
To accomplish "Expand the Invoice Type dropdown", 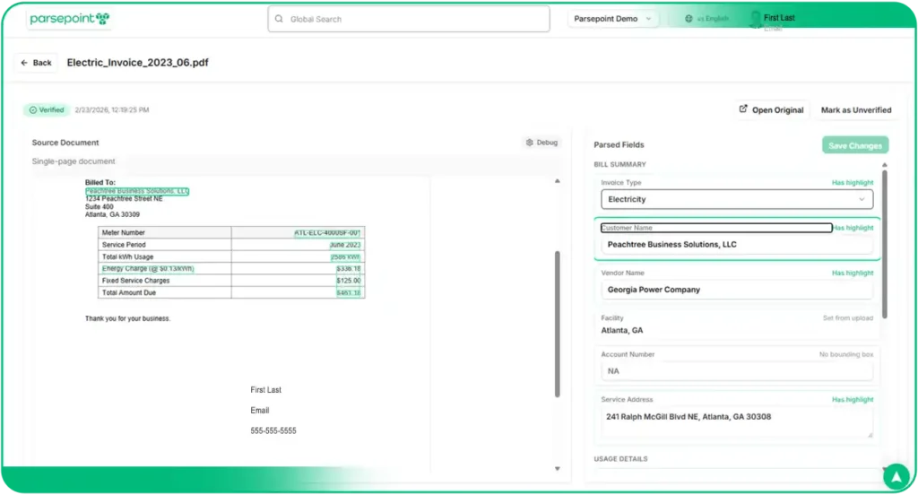I will coord(736,199).
